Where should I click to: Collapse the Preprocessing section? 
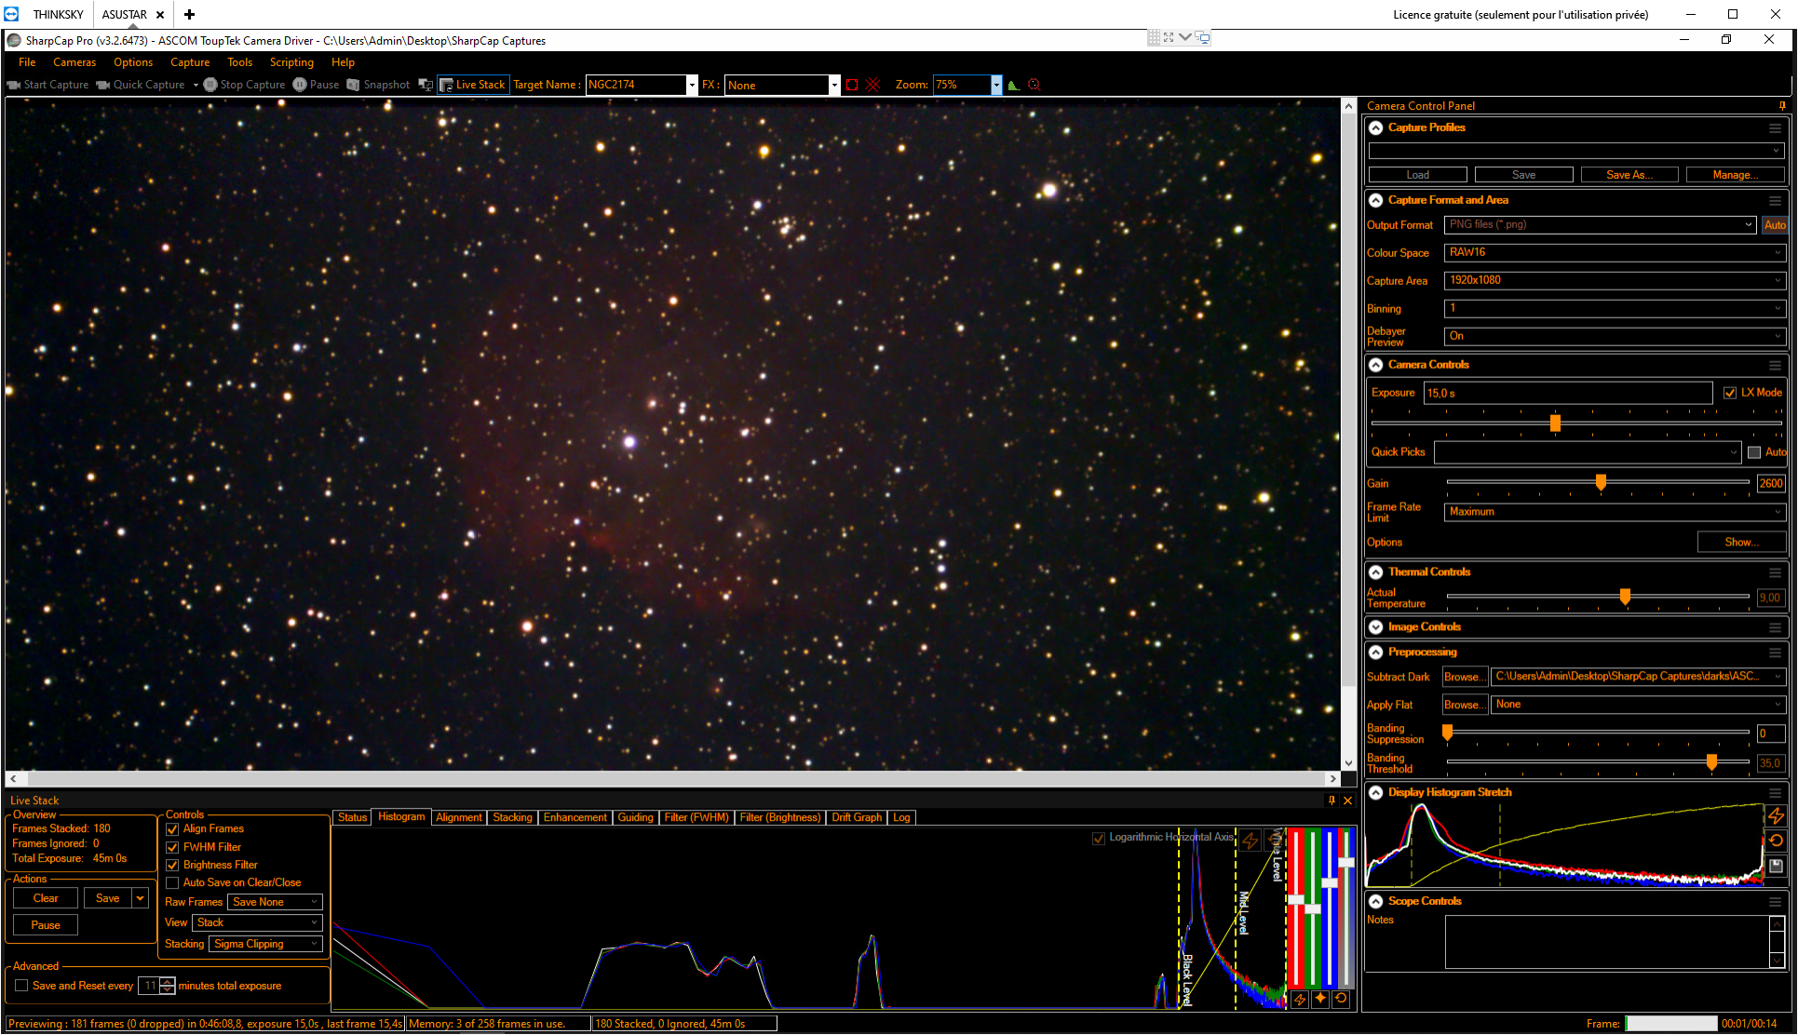(x=1375, y=652)
